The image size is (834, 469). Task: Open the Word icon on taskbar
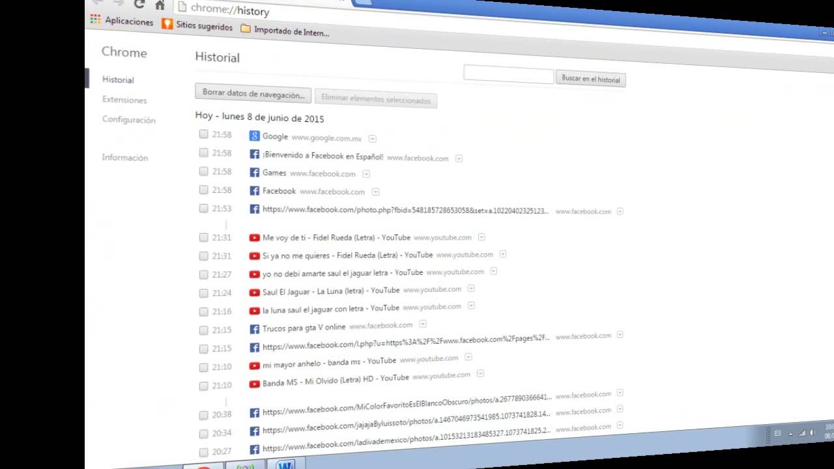[285, 465]
